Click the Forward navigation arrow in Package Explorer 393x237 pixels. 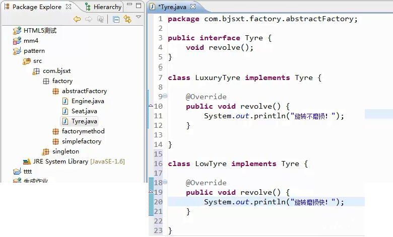pyautogui.click(x=89, y=19)
